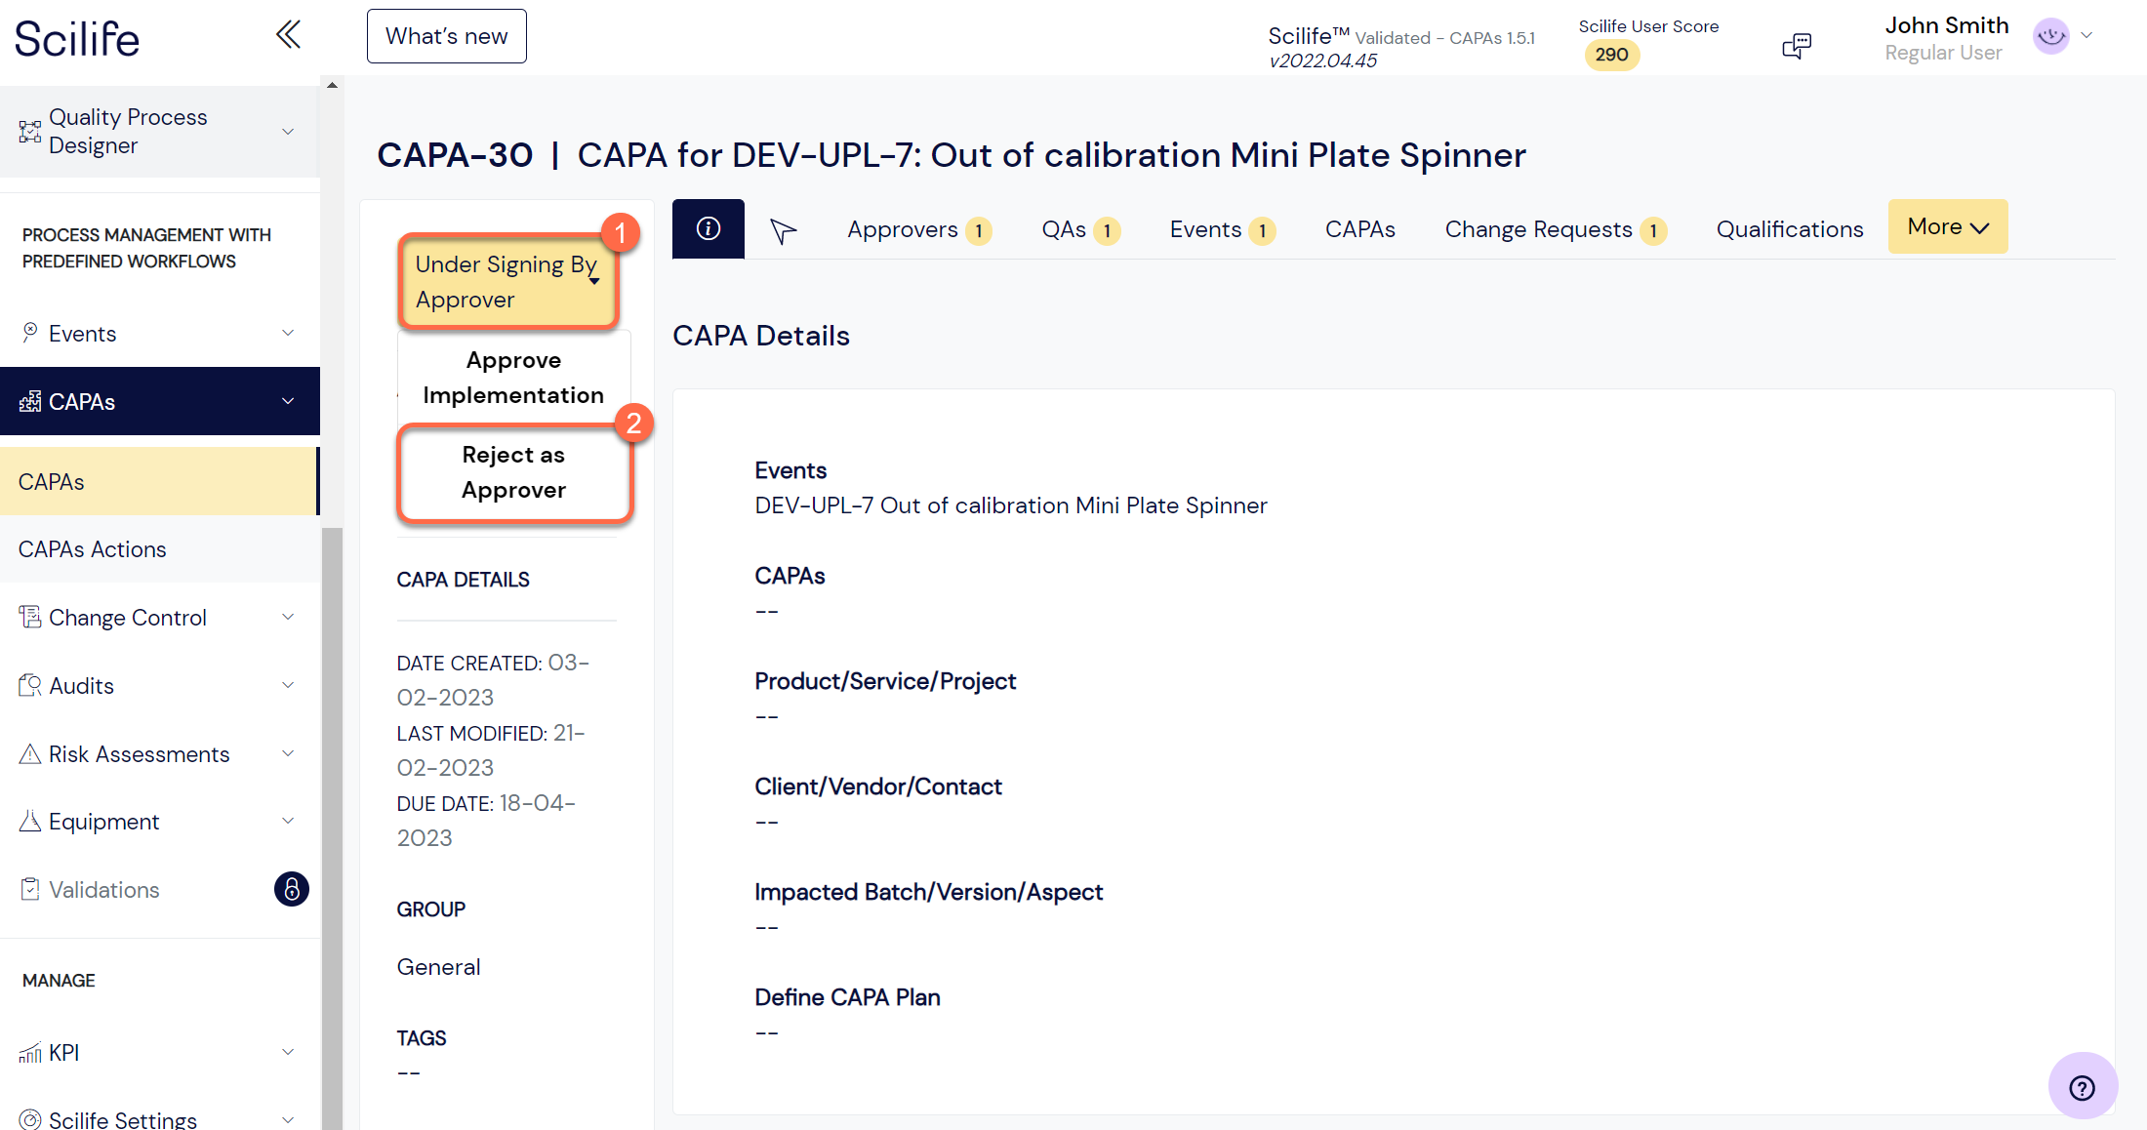
Task: Click the sidebar scroll-up arrow
Action: (332, 85)
